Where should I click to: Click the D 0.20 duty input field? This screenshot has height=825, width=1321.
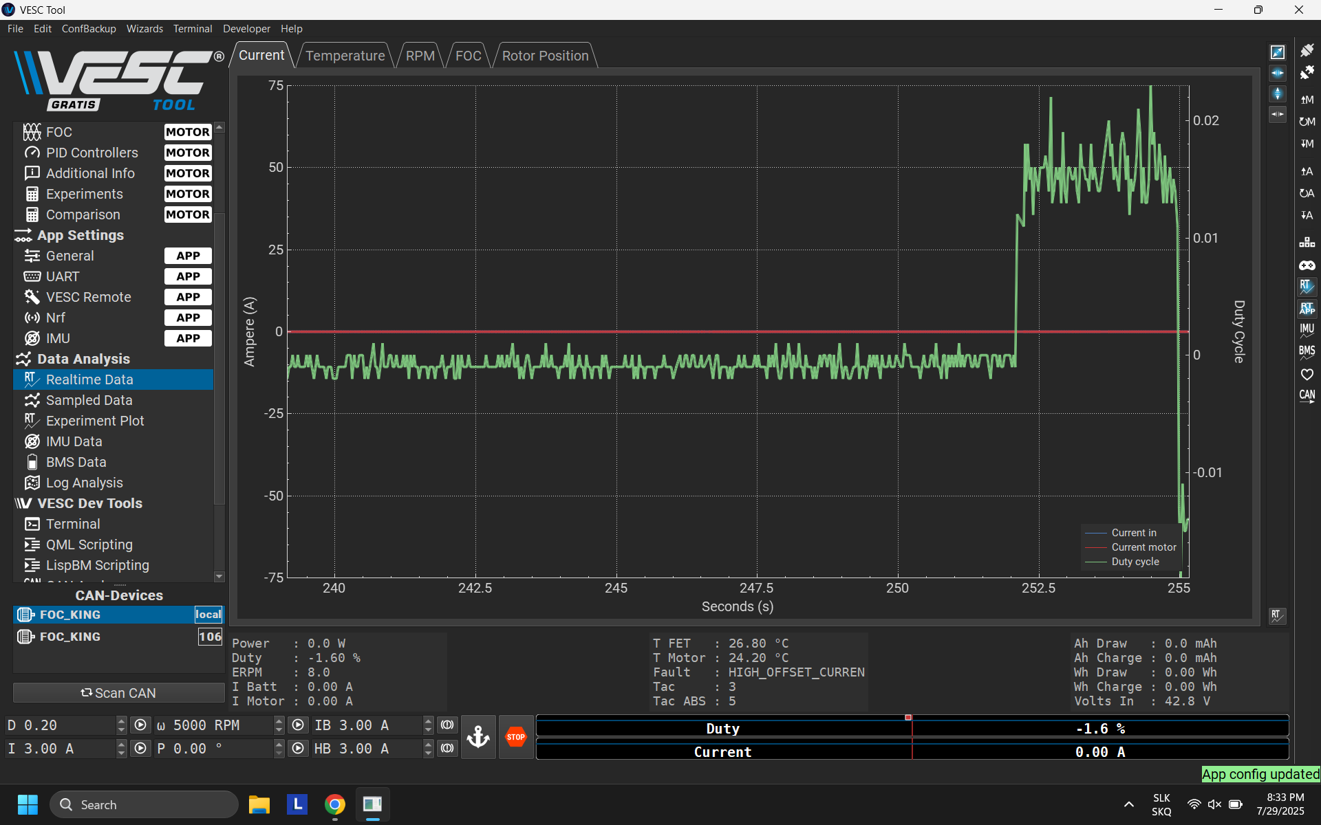tap(61, 725)
